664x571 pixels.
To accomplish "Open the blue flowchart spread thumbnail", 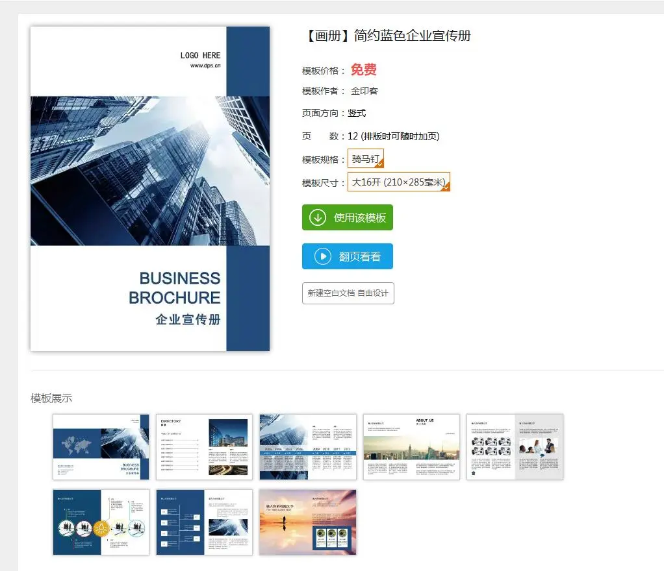I will pyautogui.click(x=204, y=522).
